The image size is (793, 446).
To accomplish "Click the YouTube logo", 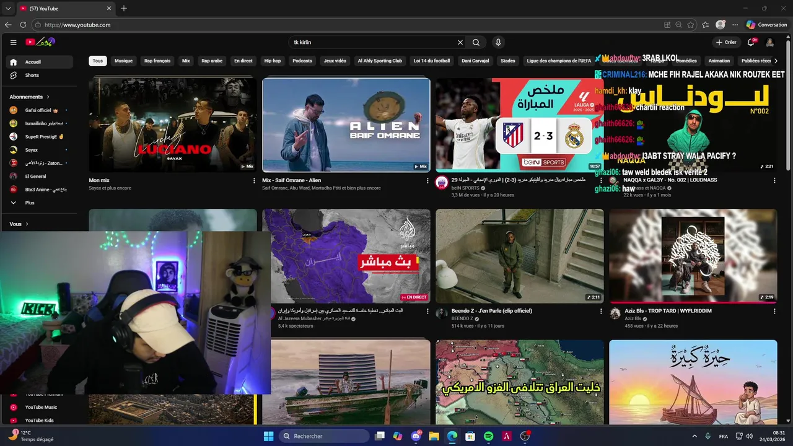I will (x=40, y=42).
